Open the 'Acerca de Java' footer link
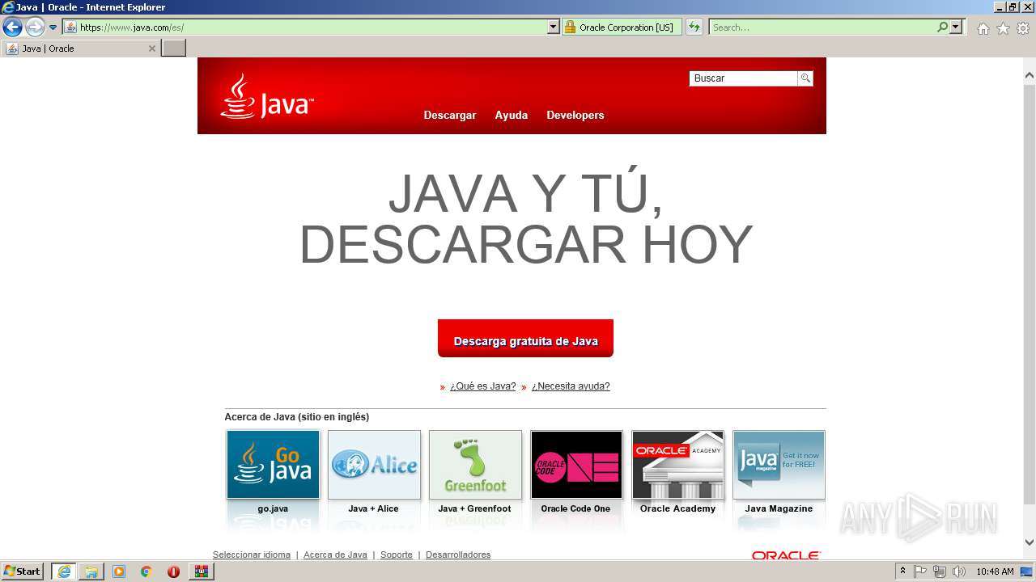The width and height of the screenshot is (1036, 582). pos(335,555)
